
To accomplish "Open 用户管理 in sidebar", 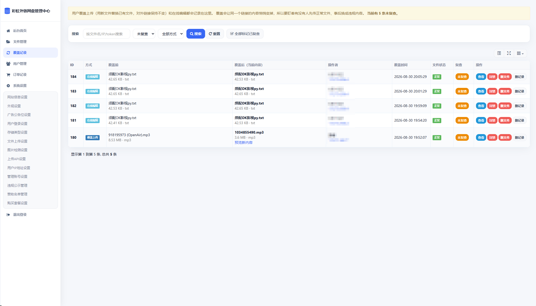I will click(x=30, y=64).
